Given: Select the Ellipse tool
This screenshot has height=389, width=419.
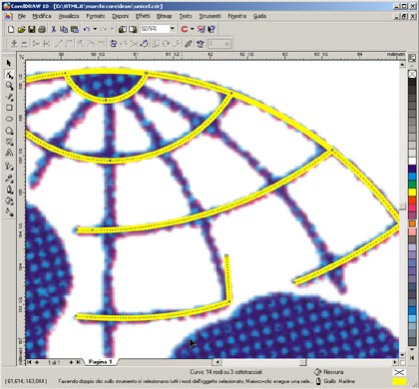Looking at the screenshot, I should coord(9,119).
